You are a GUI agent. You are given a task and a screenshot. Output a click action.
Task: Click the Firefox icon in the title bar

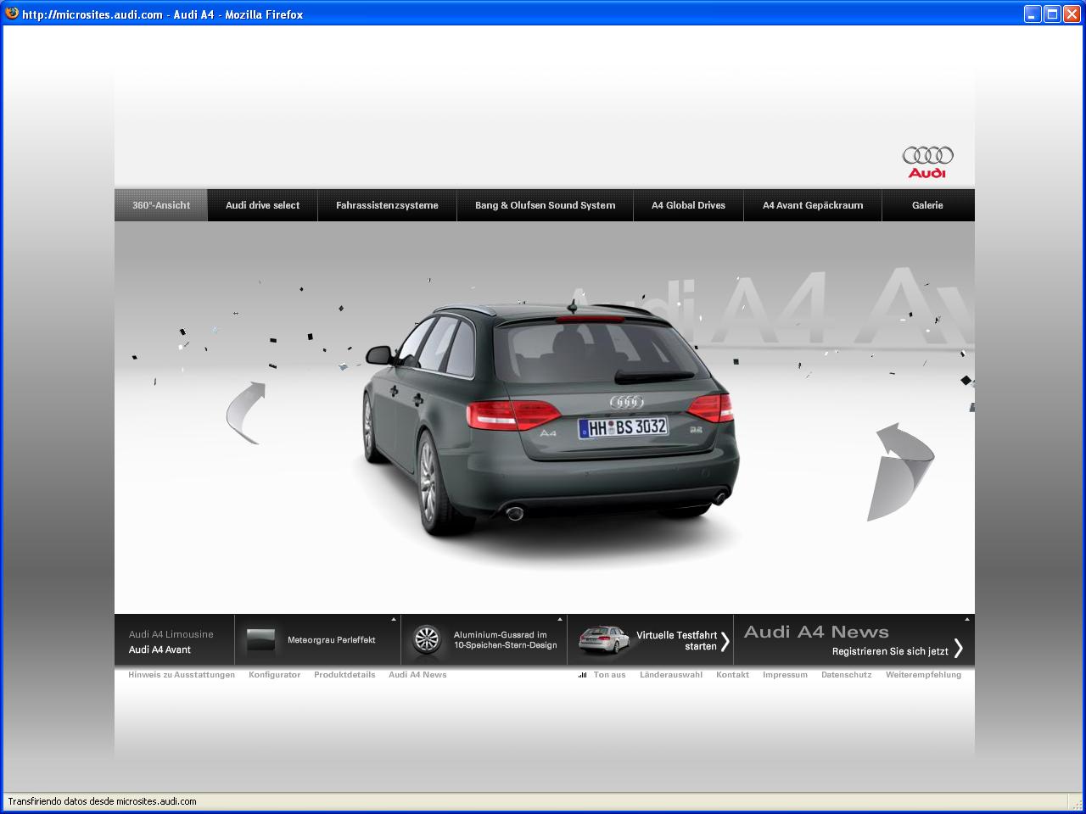(x=12, y=14)
